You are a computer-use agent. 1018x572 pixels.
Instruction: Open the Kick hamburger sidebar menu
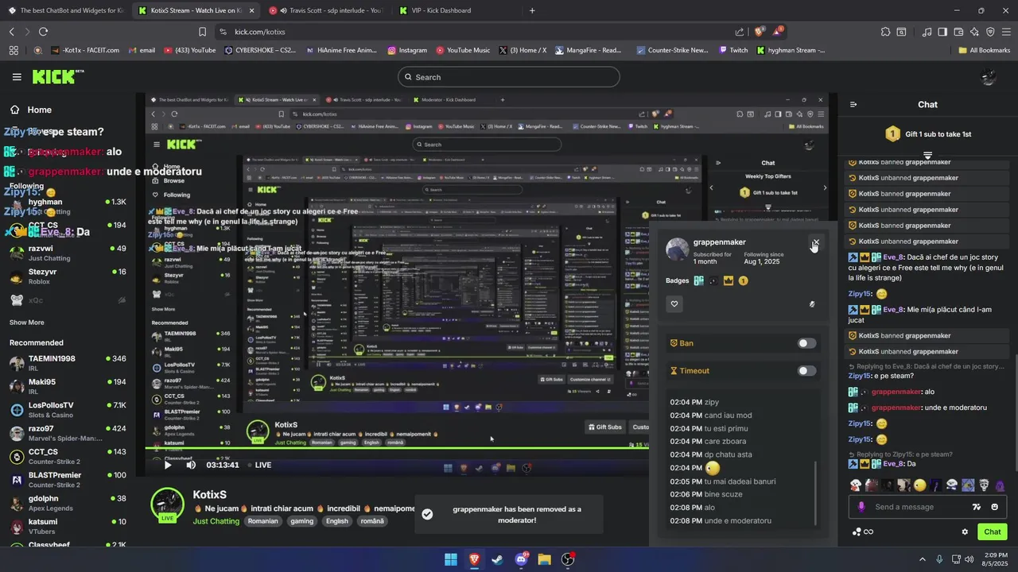(17, 77)
